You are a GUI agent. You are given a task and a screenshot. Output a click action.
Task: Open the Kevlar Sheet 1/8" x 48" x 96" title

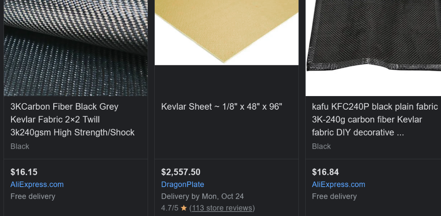click(x=222, y=107)
